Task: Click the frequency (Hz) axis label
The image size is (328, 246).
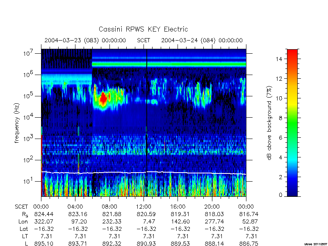Action: [x=17, y=123]
